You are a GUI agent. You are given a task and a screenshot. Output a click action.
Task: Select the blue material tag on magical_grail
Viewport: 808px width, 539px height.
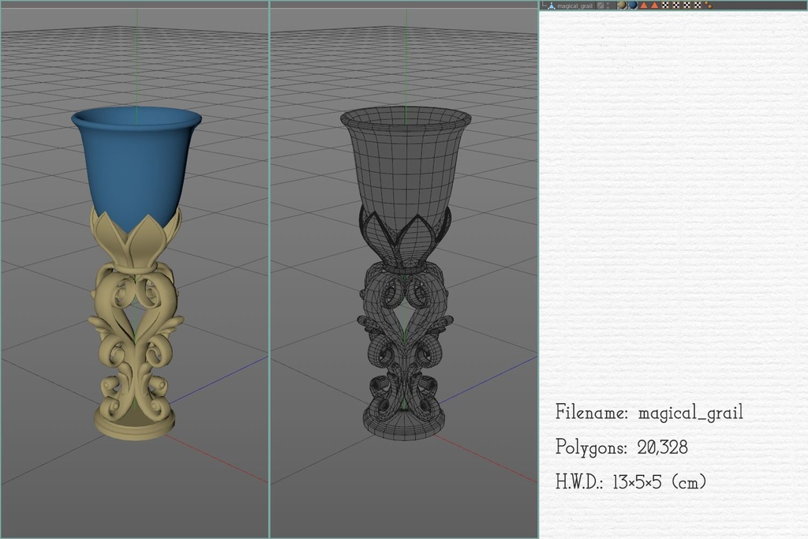pos(632,6)
